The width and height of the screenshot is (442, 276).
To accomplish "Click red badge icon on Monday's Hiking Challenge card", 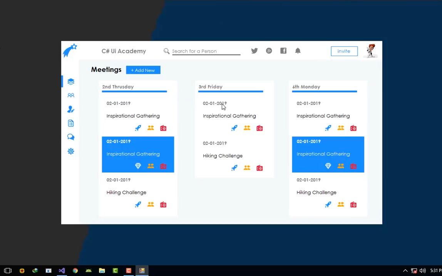I will [353, 205].
